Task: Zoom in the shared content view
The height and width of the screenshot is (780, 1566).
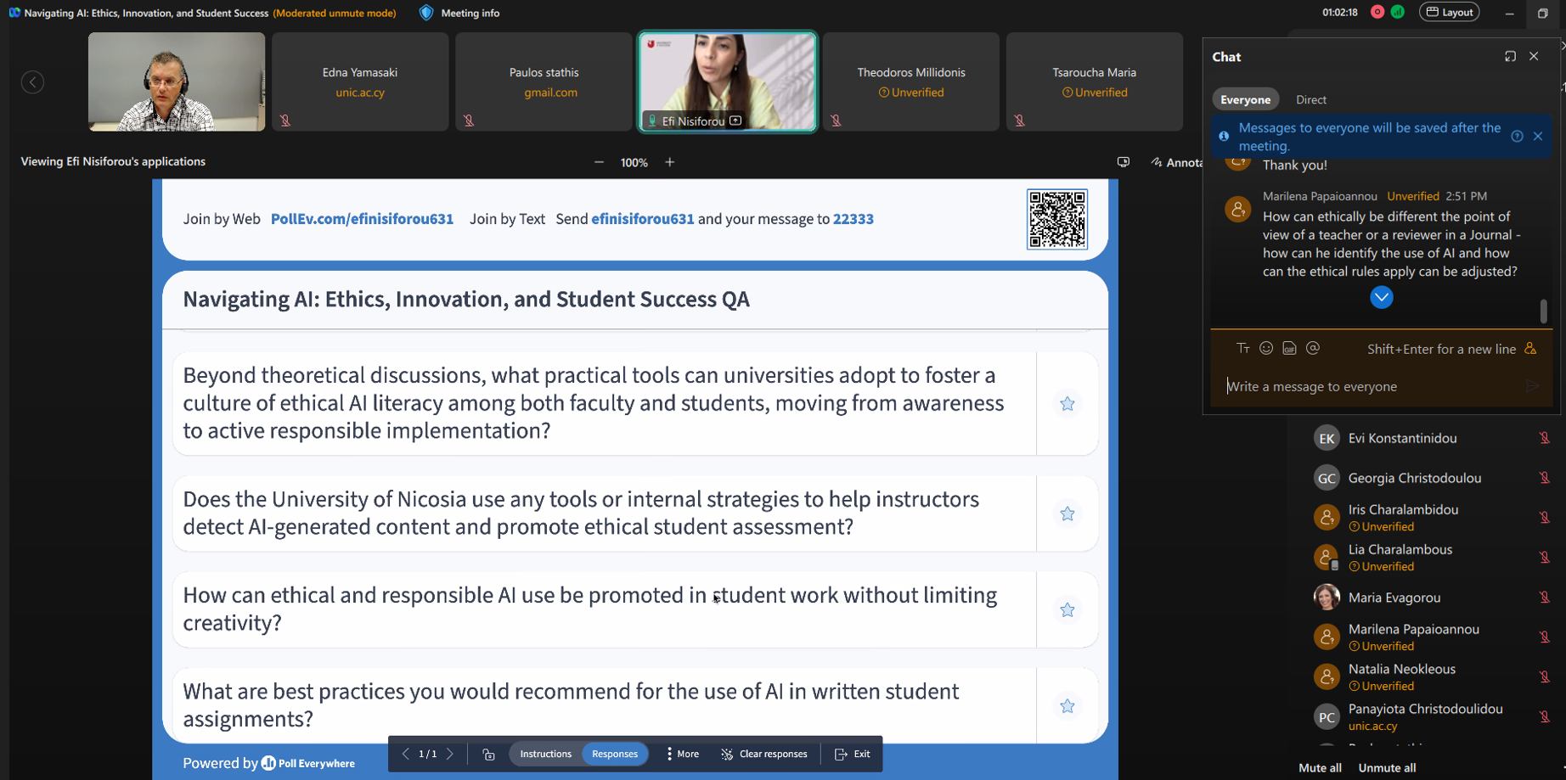Action: tap(670, 162)
